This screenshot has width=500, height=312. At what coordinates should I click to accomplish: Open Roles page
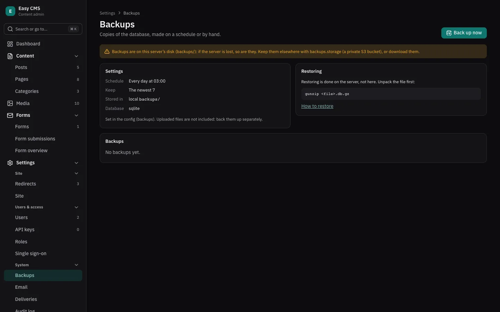43,242
